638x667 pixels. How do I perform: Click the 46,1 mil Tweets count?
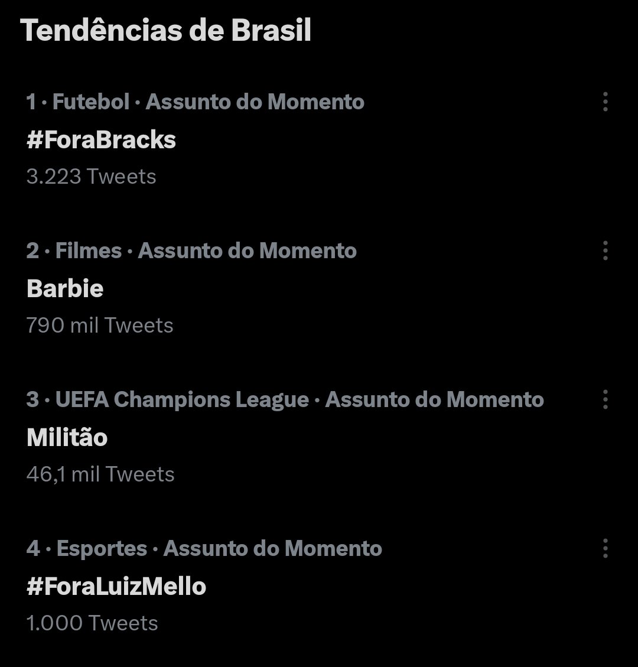click(x=100, y=474)
